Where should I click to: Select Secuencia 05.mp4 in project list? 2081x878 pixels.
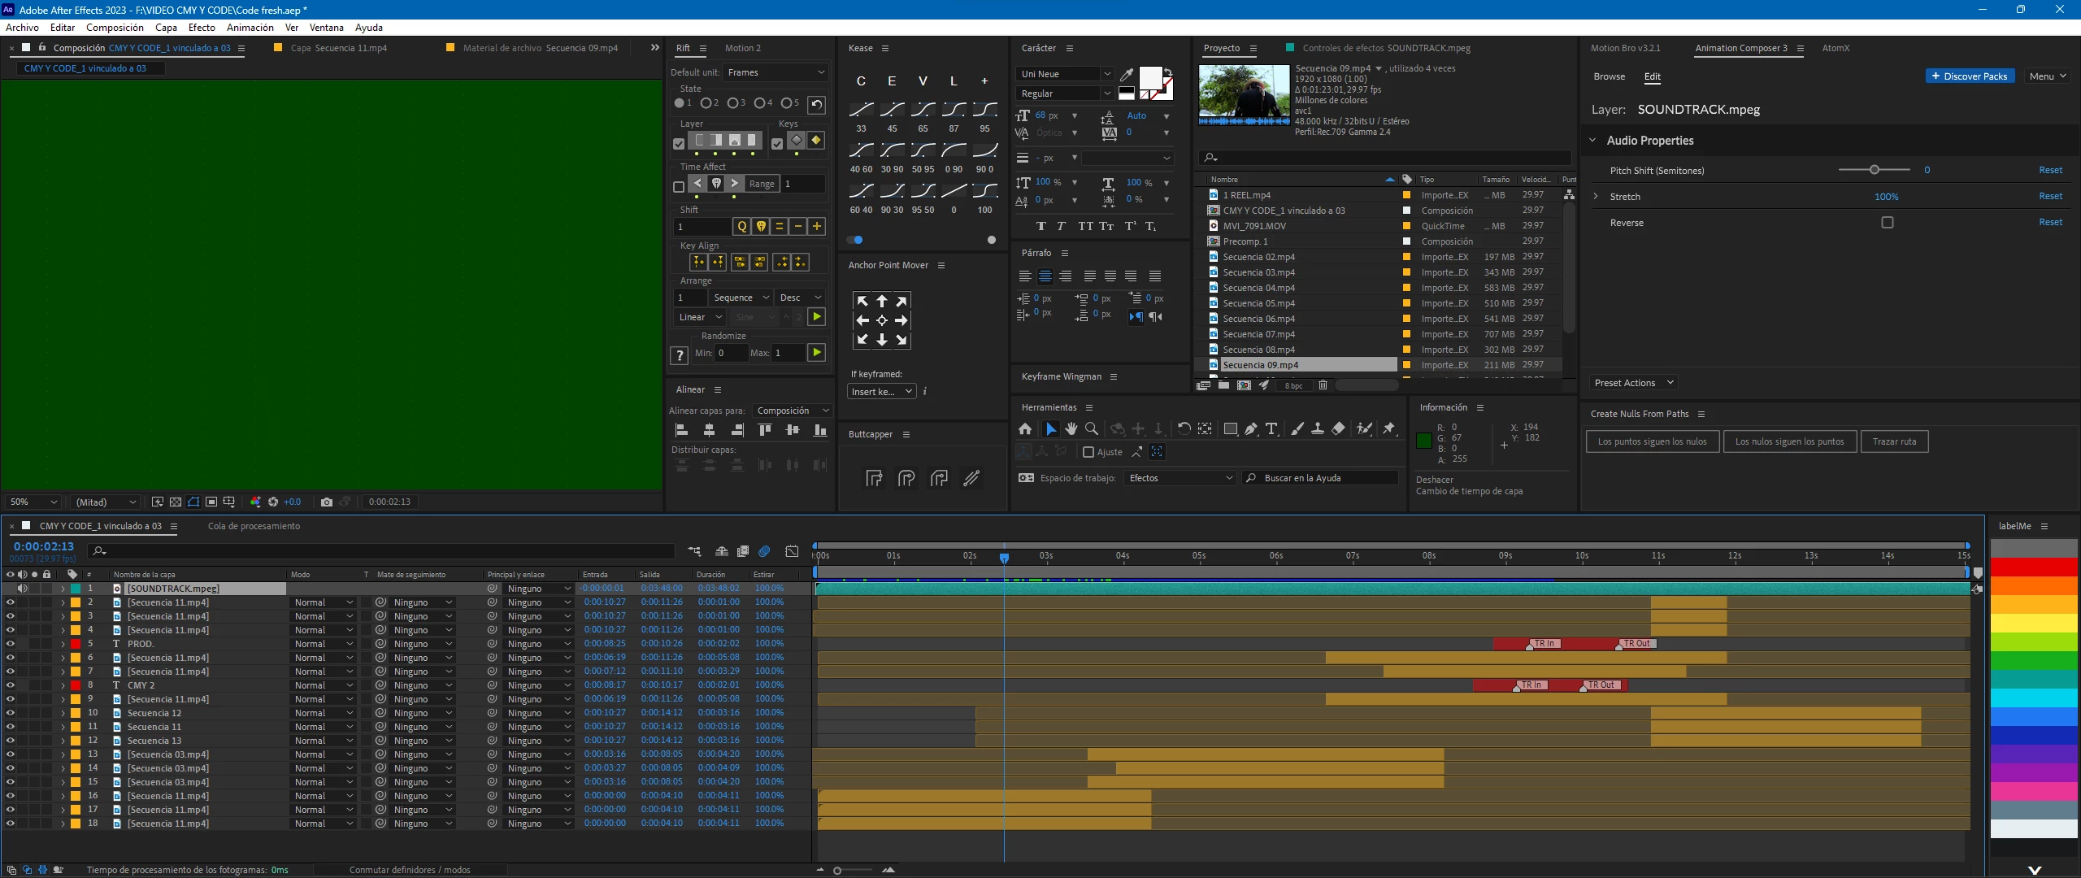pos(1258,303)
